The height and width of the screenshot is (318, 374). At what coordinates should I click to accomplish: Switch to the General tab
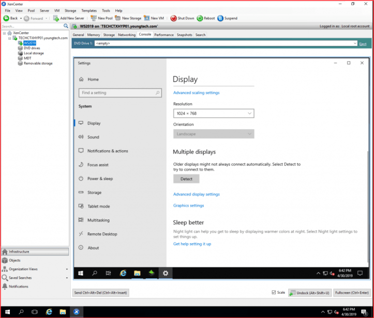click(78, 35)
